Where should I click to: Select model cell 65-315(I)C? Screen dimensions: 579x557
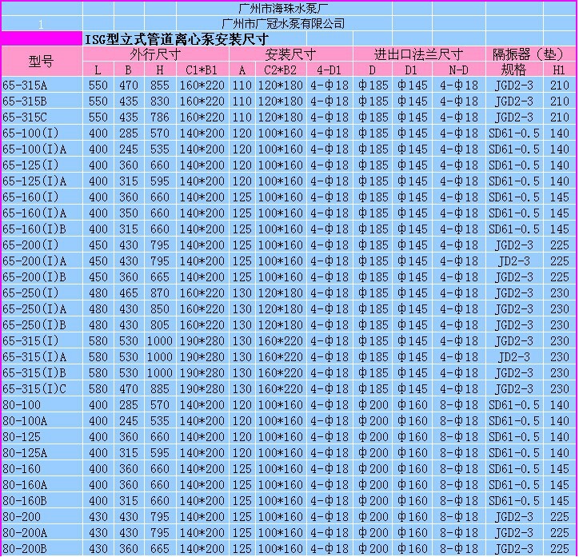click(42, 389)
